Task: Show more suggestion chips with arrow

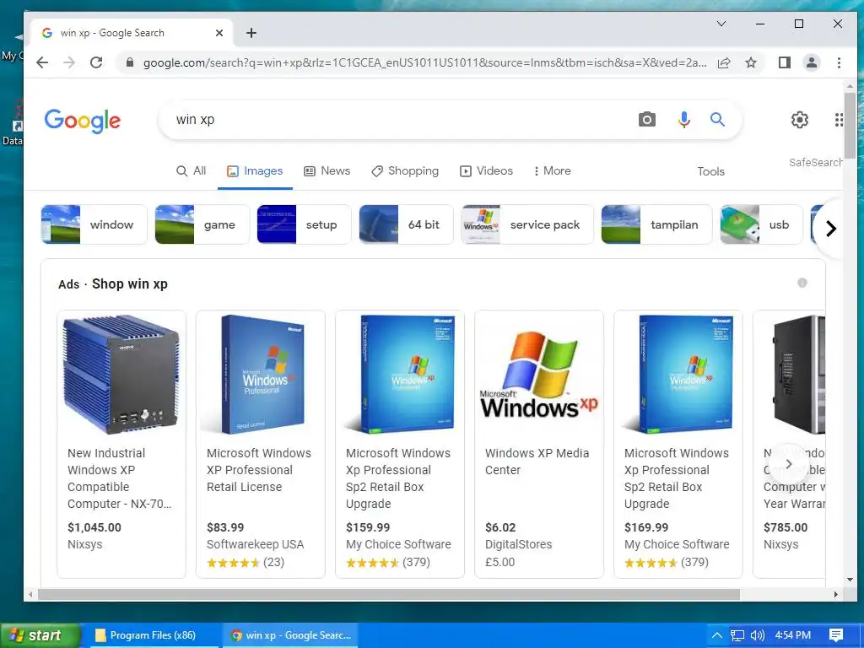Action: 831,228
